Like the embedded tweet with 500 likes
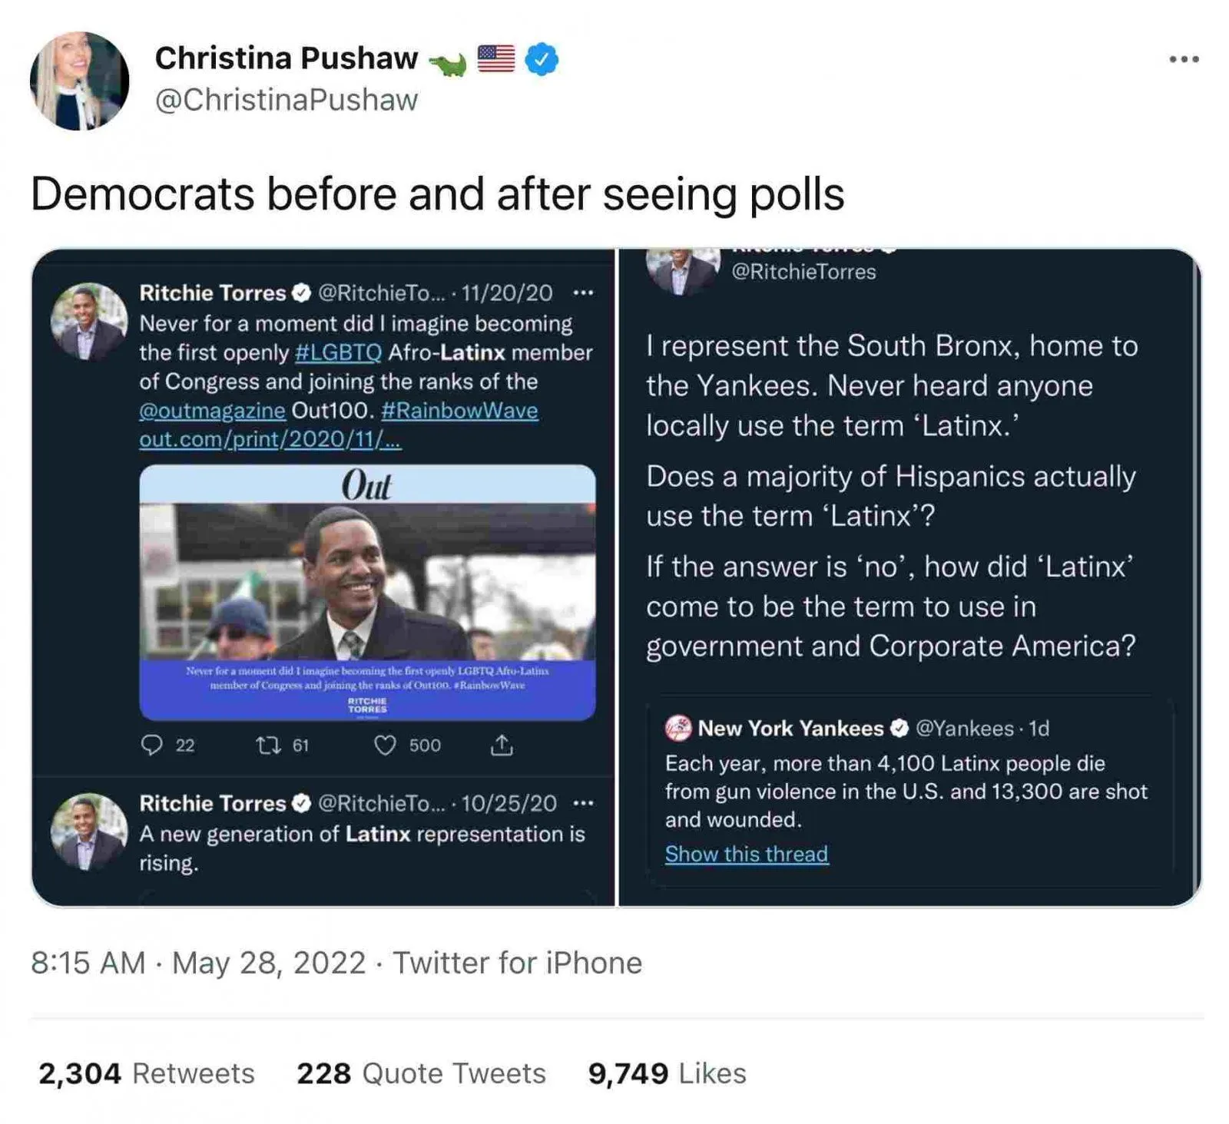This screenshot has width=1229, height=1124. pos(384,745)
